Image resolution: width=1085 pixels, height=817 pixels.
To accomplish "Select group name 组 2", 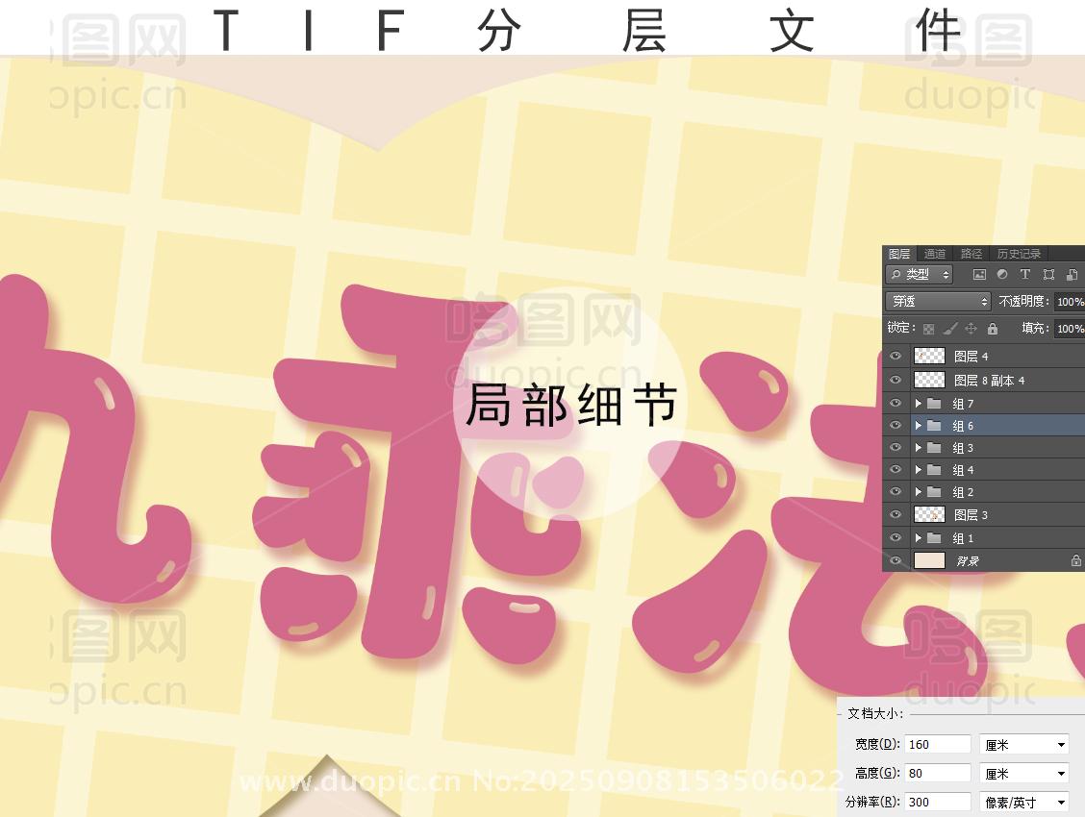I will pos(963,492).
